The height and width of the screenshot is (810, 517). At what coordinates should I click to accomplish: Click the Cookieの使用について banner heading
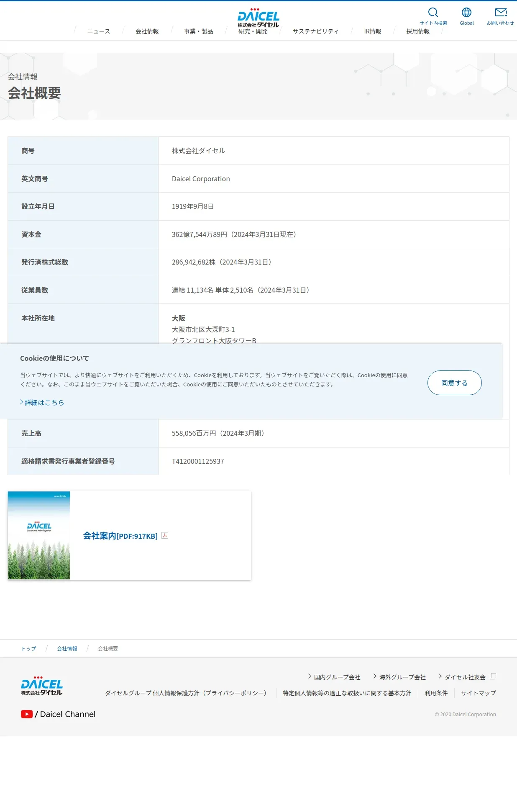(54, 358)
